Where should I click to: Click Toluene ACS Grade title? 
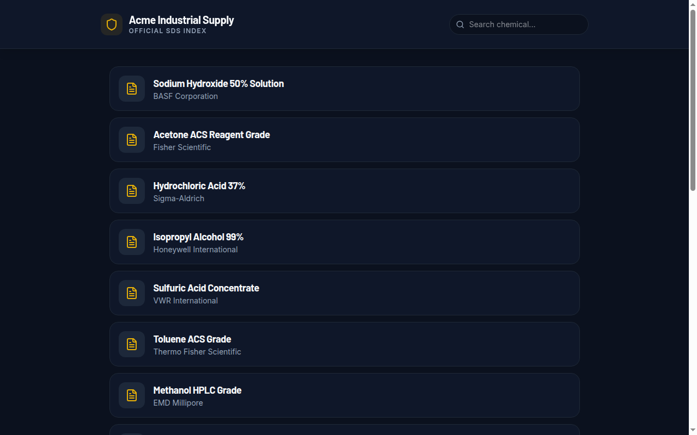tap(192, 339)
